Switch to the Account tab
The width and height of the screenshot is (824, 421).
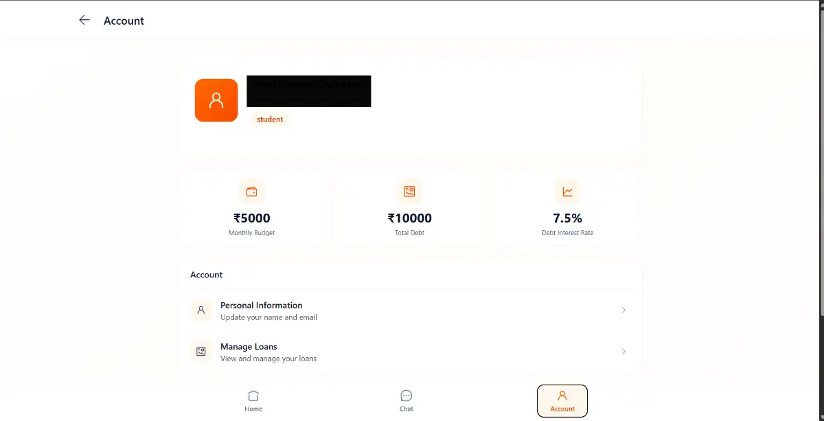[x=562, y=400]
